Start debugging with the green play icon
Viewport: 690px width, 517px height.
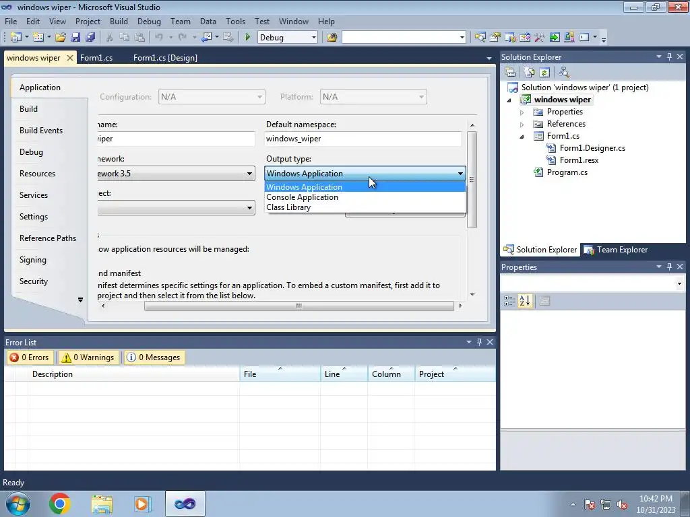pyautogui.click(x=248, y=38)
